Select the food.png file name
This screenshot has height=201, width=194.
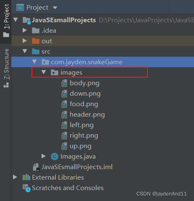pyautogui.click(x=84, y=104)
